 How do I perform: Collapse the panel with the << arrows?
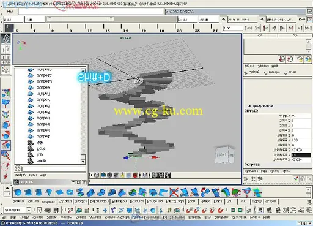(x=260, y=36)
